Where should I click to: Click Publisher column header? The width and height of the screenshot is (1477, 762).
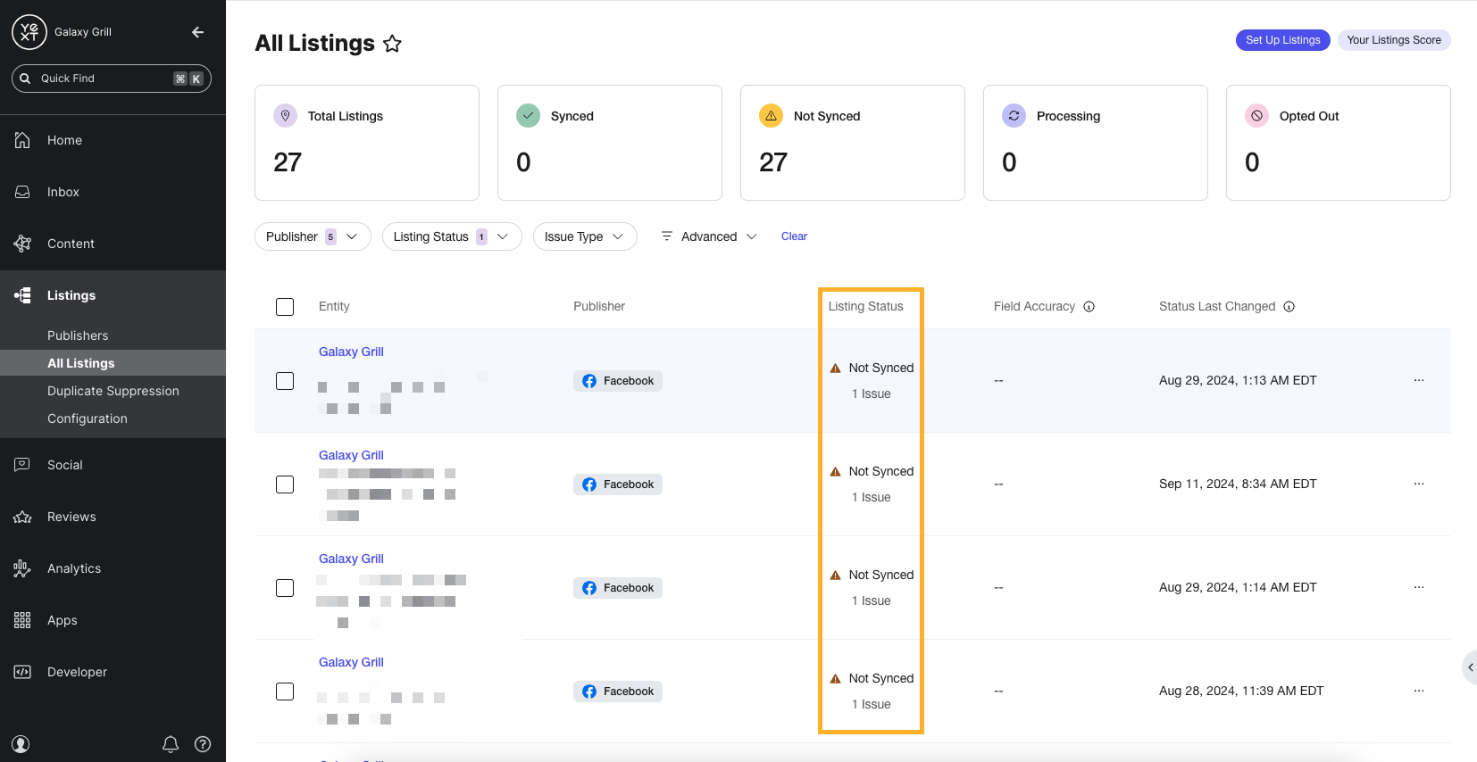[x=599, y=306]
